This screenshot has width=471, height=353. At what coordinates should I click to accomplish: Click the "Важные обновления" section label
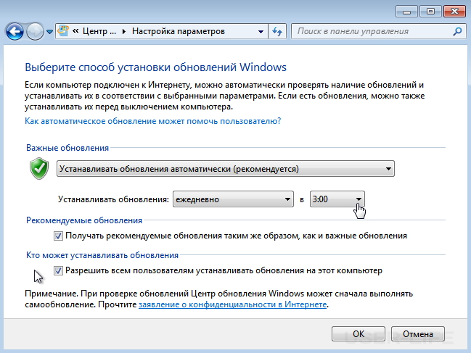[x=67, y=148]
